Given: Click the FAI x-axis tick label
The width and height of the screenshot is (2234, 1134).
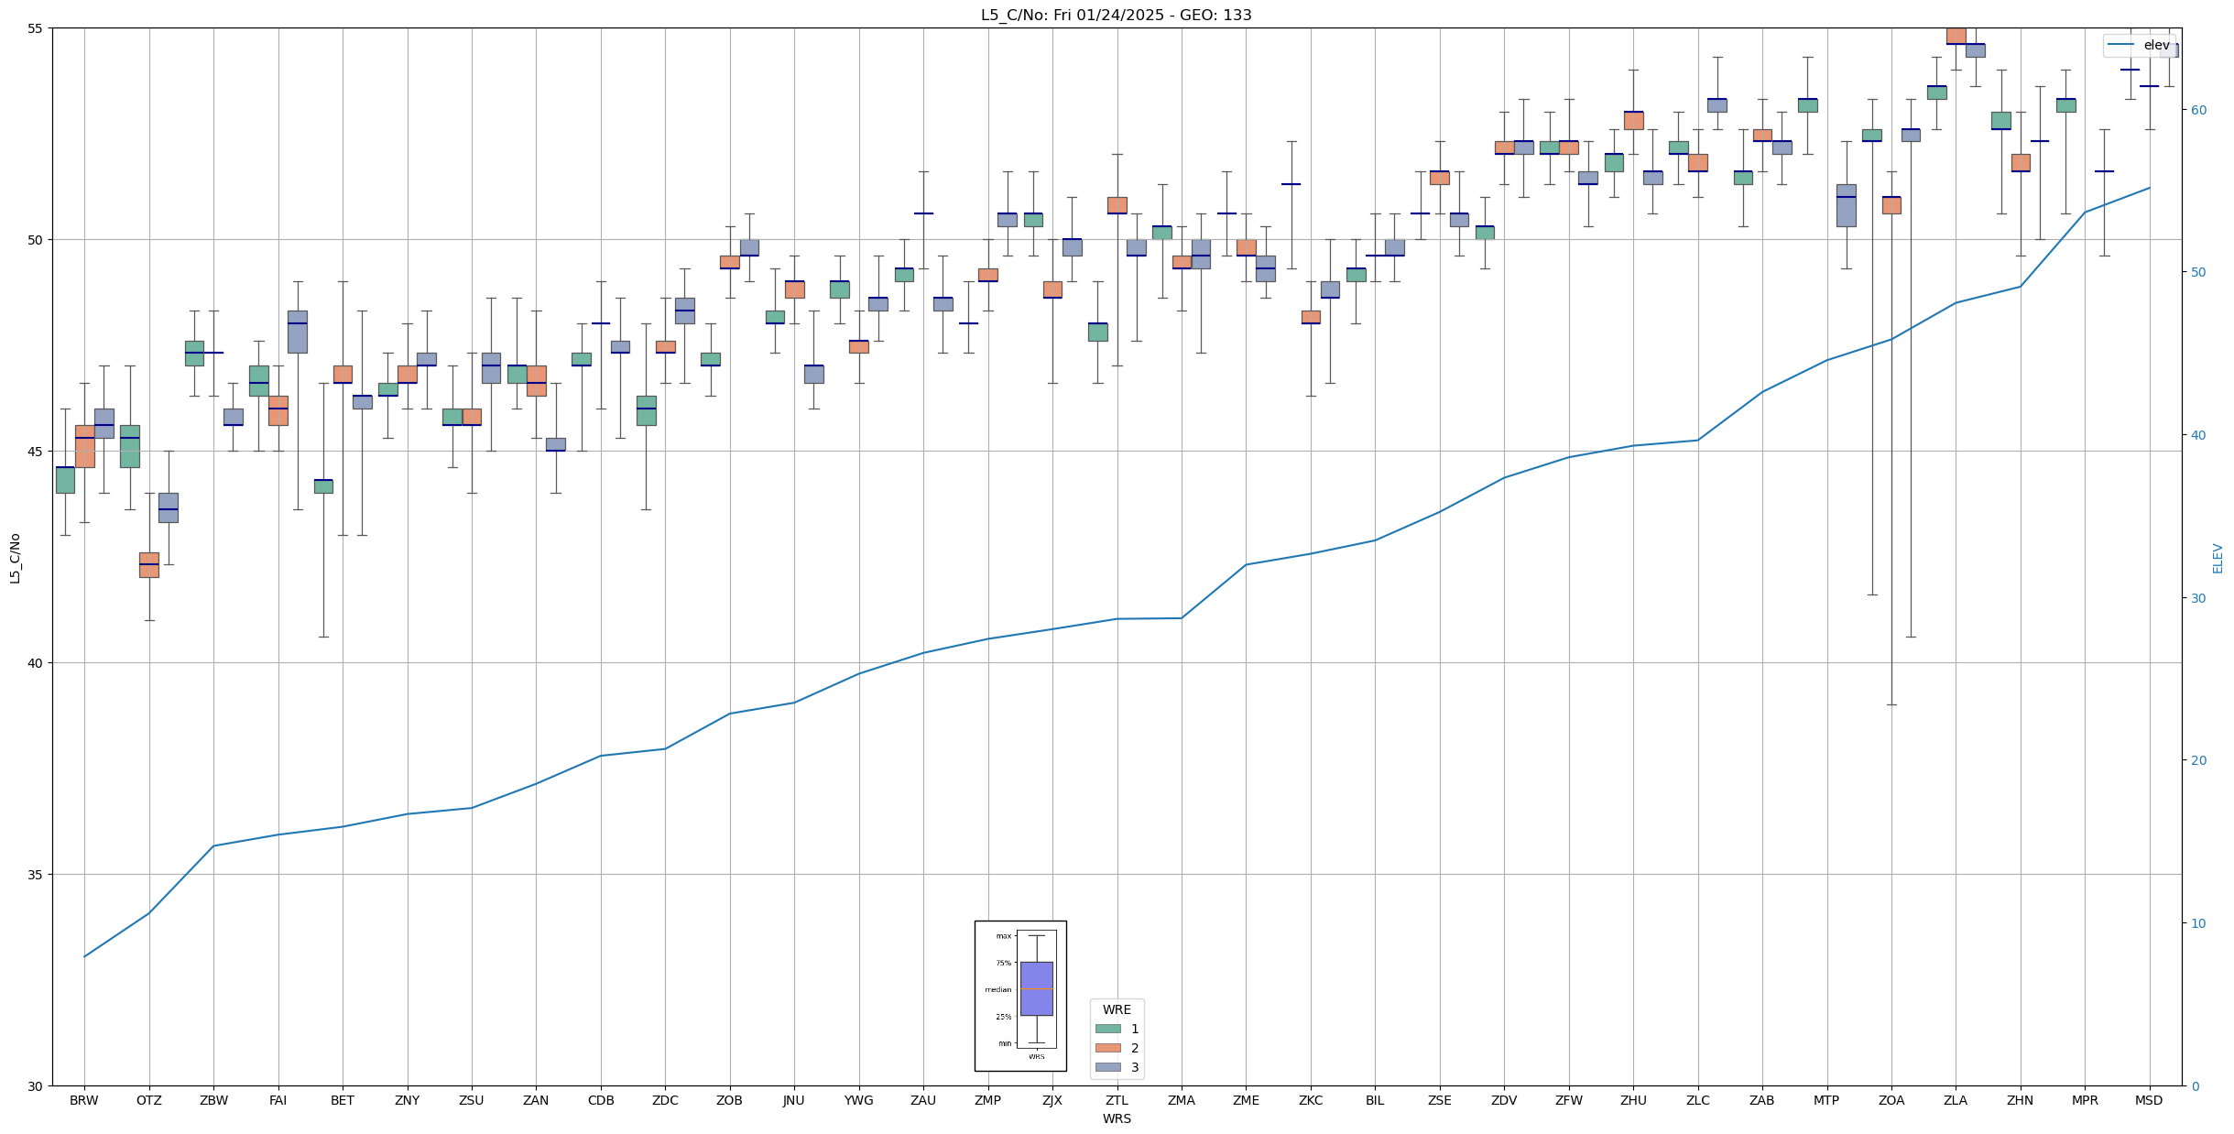Looking at the screenshot, I should 278,1100.
